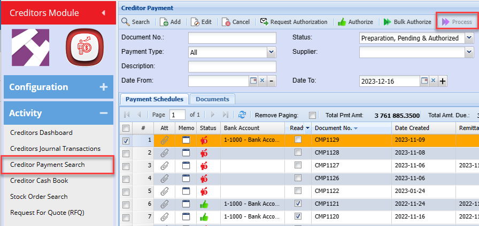The height and width of the screenshot is (226, 479).
Task: Click the Bulk Authorize button
Action: (406, 22)
